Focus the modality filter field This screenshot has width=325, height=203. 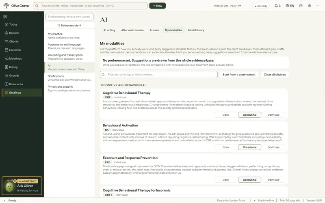click(158, 75)
